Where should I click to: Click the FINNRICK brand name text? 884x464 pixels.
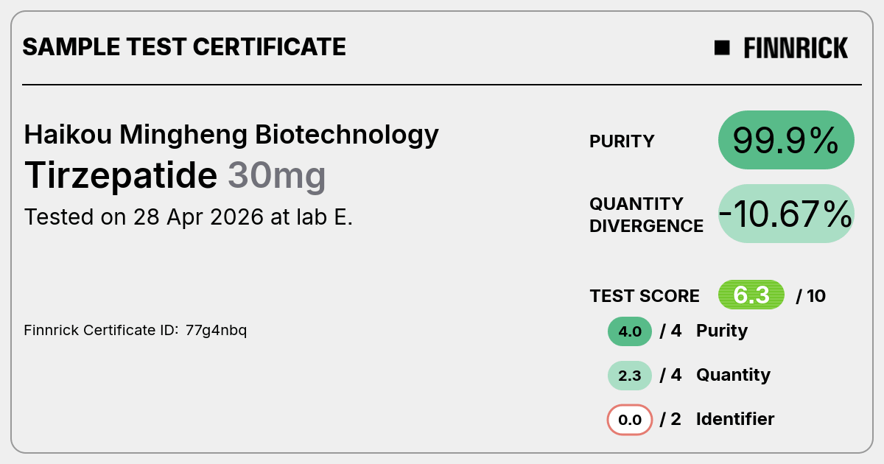[796, 48]
